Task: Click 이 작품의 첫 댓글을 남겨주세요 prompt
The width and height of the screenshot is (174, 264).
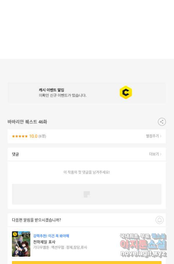Action: [x=87, y=172]
